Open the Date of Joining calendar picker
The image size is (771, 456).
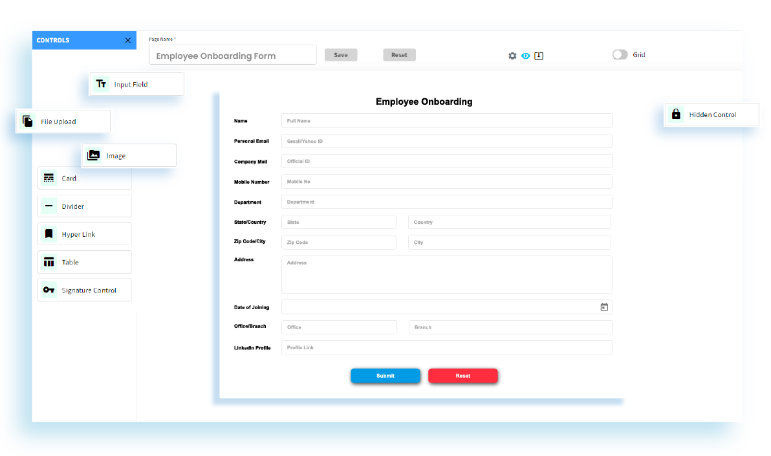(x=604, y=307)
